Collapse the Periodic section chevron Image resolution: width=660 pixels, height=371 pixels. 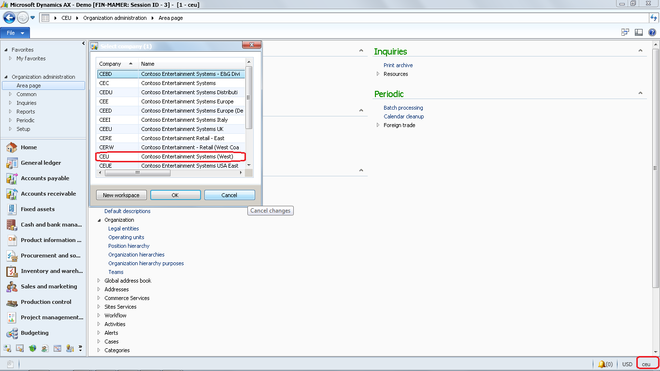(x=640, y=93)
